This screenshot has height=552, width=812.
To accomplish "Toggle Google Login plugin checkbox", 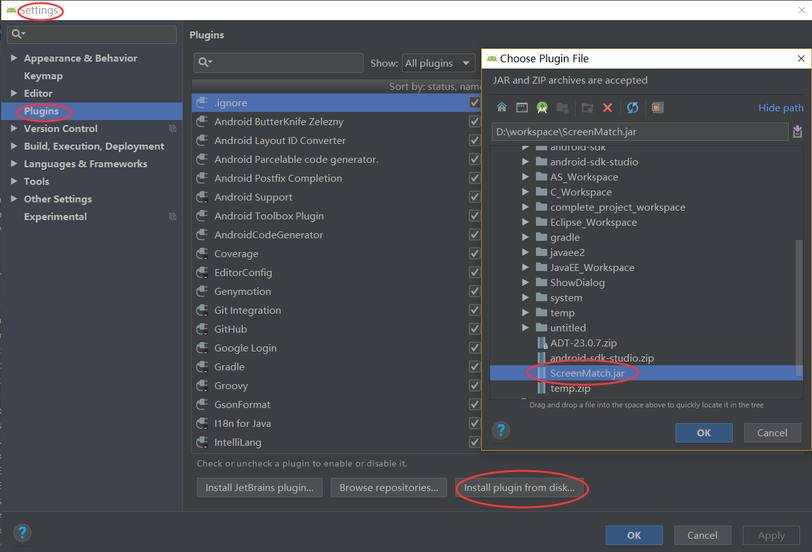I will point(475,348).
